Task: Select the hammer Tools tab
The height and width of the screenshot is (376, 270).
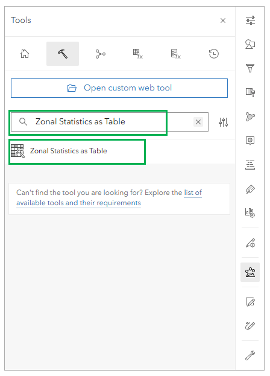Action: pos(63,54)
